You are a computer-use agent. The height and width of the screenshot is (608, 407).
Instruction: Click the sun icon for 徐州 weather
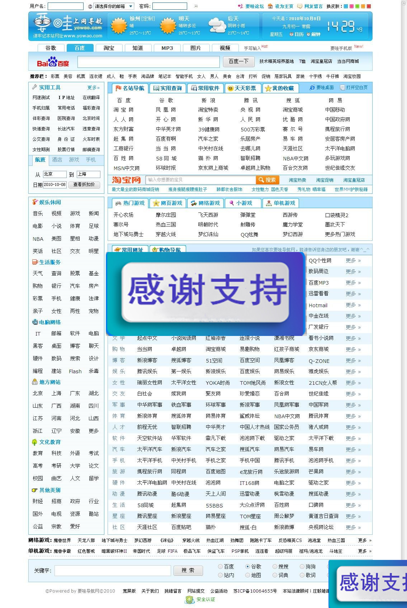119,26
